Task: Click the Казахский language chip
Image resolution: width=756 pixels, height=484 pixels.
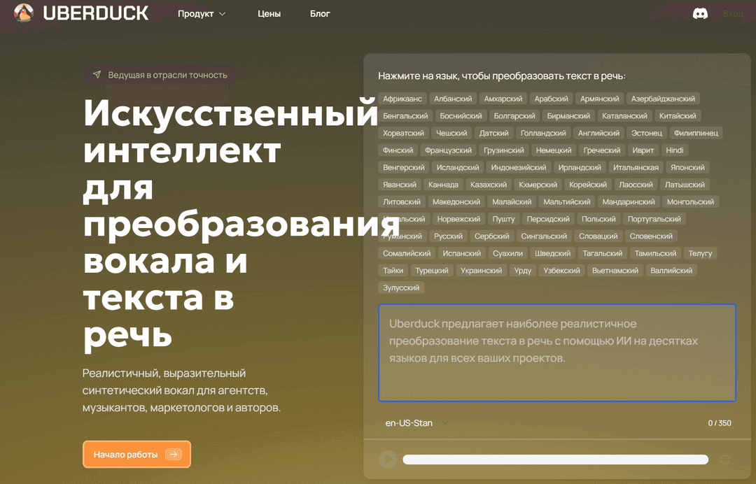Action: [489, 185]
